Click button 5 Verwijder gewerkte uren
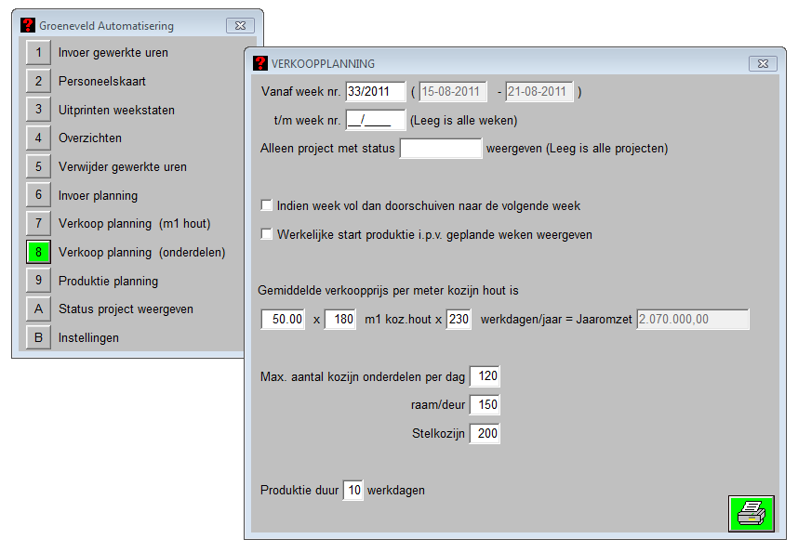Viewport: 798px width, 552px height. [x=38, y=167]
